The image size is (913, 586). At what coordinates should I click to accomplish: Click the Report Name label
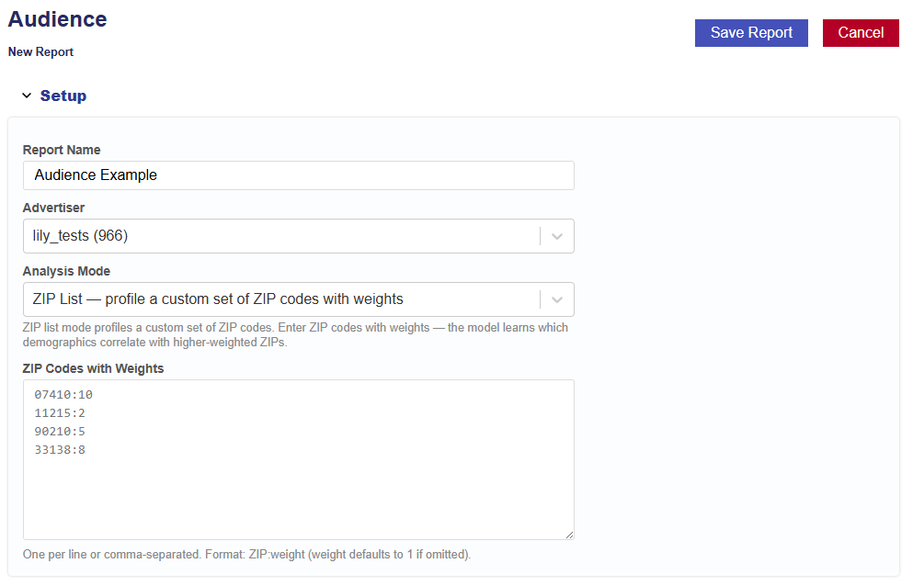click(x=62, y=150)
